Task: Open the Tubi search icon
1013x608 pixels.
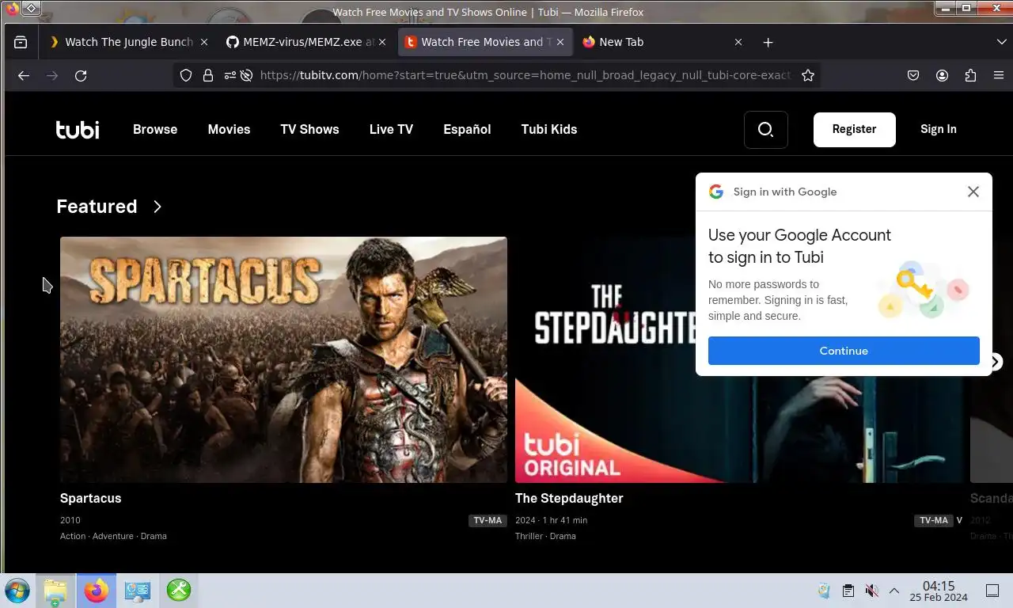Action: coord(765,129)
